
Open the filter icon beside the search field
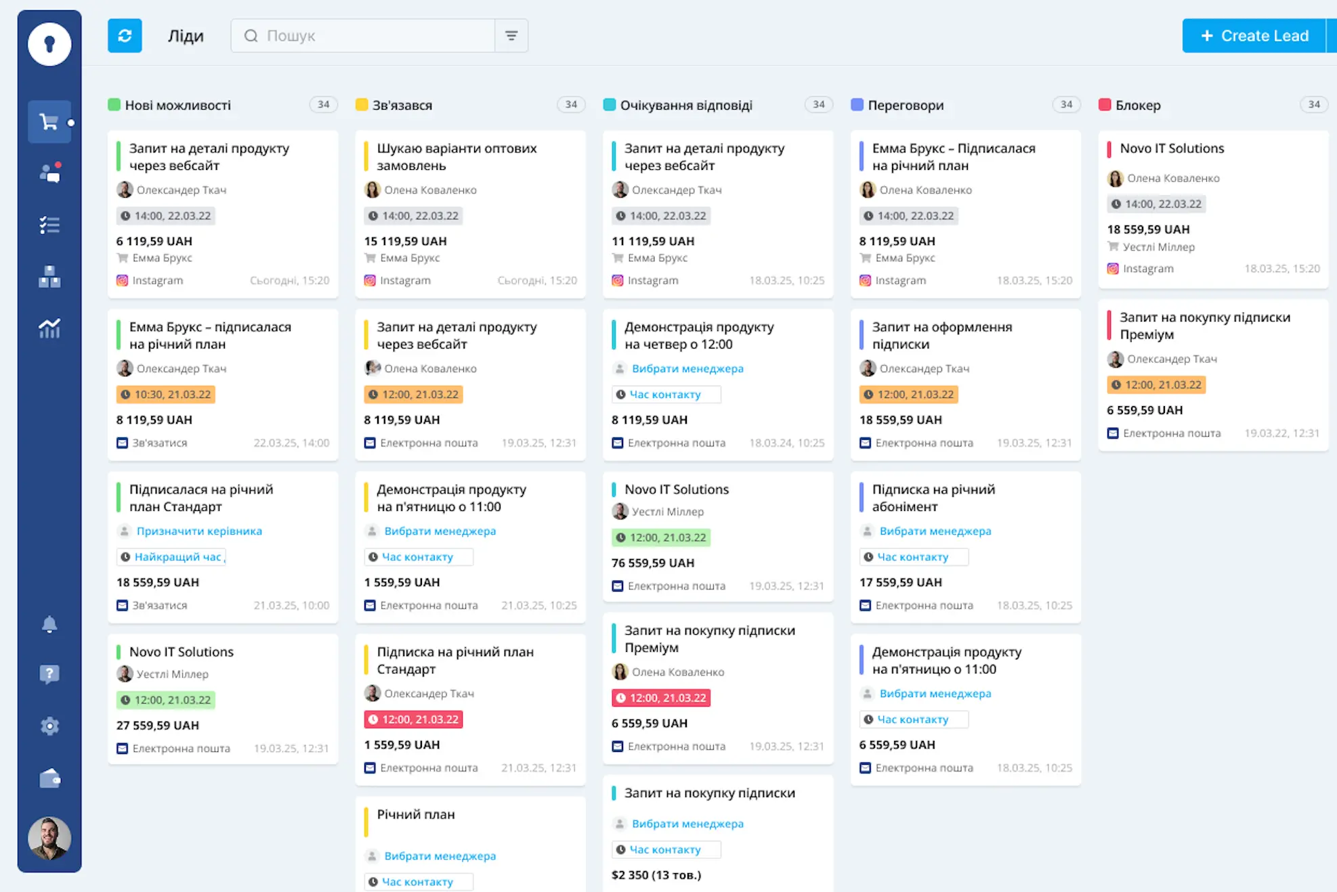click(x=511, y=35)
